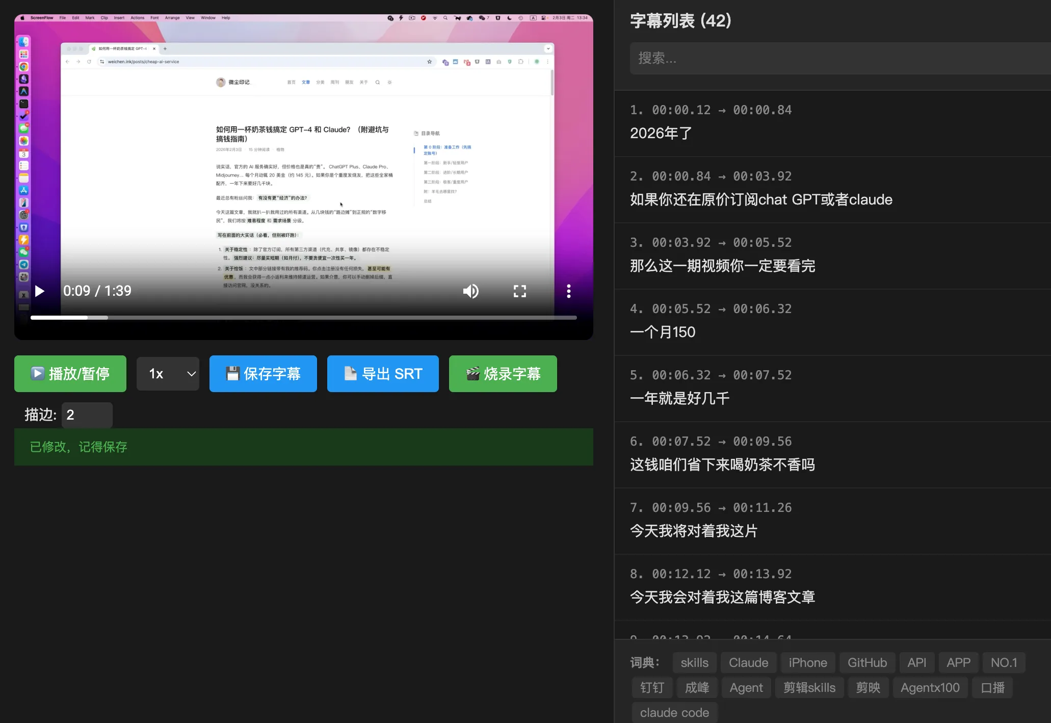Select the 如何用一杯奶茶钱搞定 browser tab
The width and height of the screenshot is (1051, 723).
(122, 48)
